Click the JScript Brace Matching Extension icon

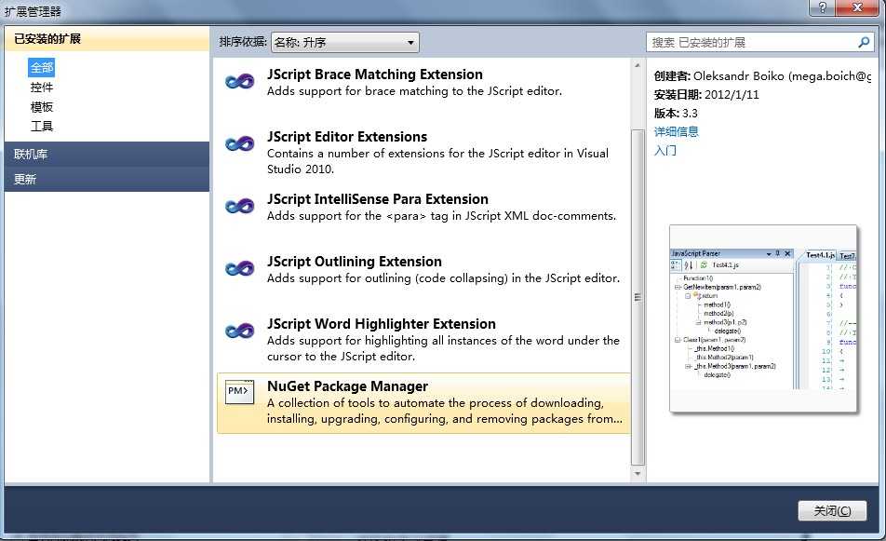click(x=239, y=82)
